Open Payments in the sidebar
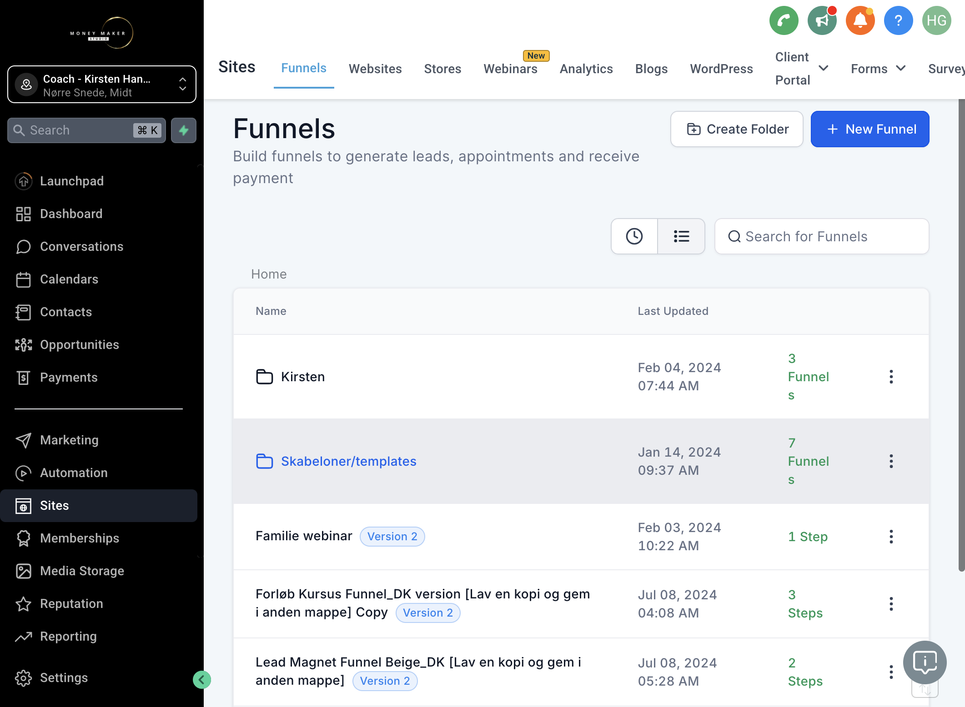 coord(99,377)
